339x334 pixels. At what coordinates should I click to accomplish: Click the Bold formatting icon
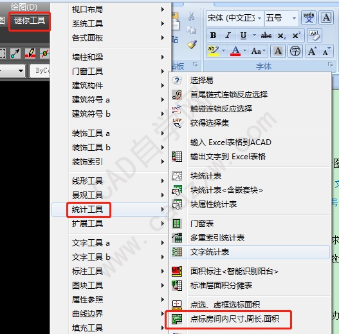tap(213, 35)
